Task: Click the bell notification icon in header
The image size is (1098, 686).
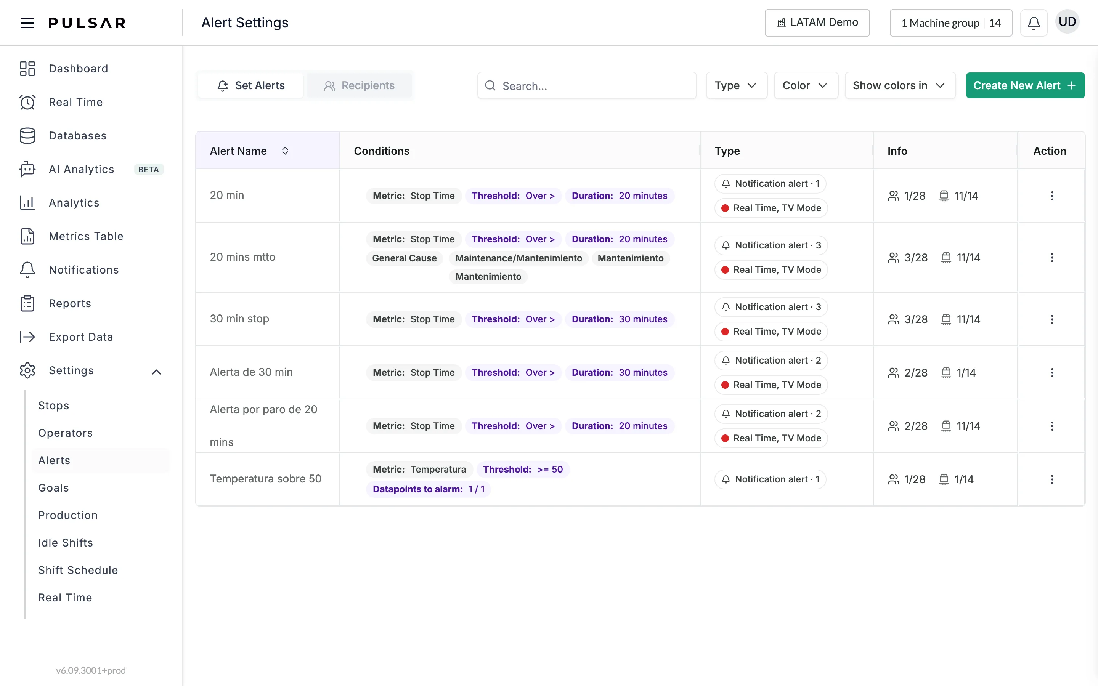Action: (1034, 23)
